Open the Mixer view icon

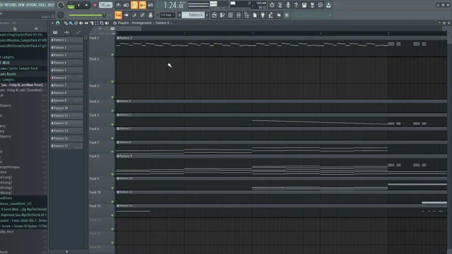[239, 15]
